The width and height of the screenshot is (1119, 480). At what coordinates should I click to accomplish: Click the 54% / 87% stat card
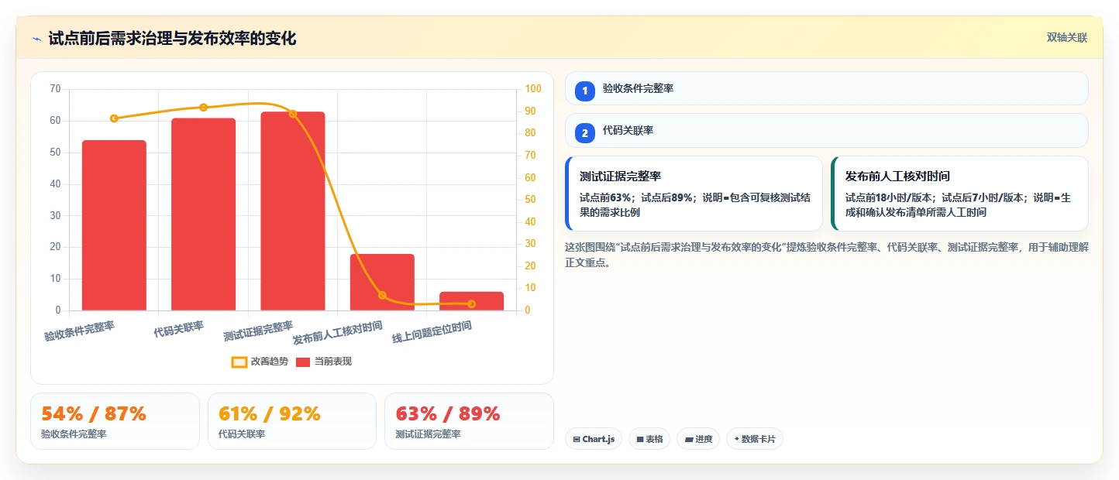click(x=115, y=421)
